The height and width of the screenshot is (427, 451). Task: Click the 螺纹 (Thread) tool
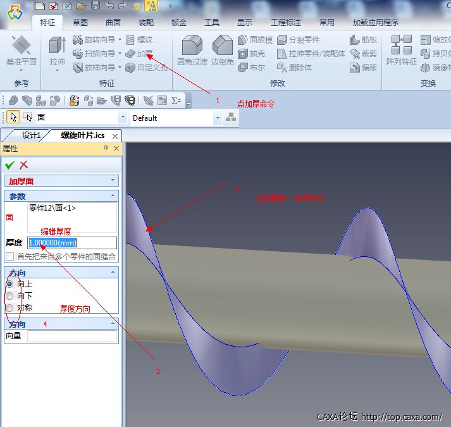pos(139,40)
